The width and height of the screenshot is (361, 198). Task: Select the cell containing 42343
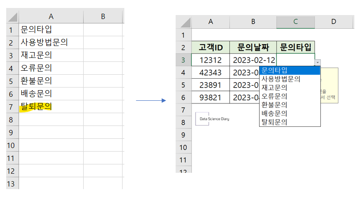coord(211,72)
